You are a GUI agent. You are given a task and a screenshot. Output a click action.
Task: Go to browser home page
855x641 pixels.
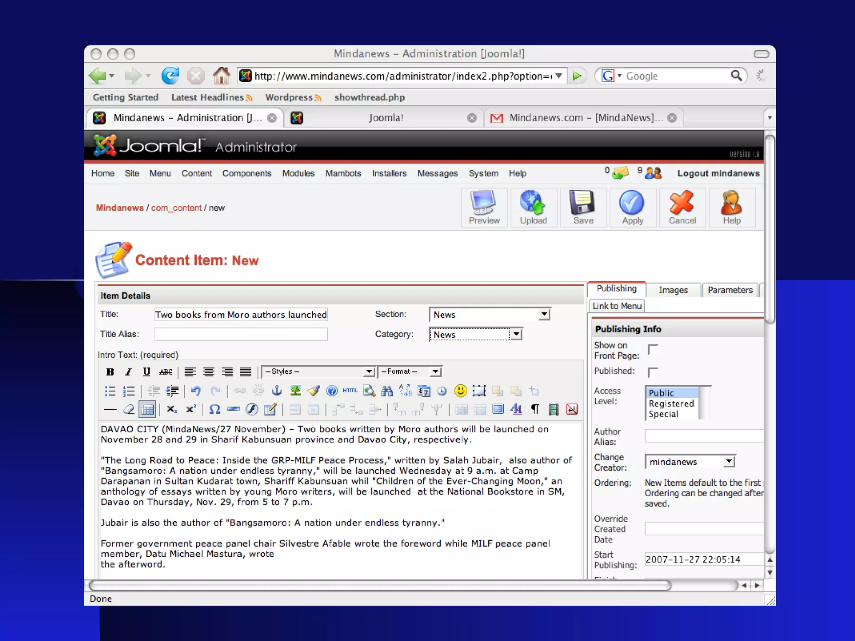point(221,76)
